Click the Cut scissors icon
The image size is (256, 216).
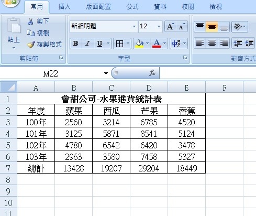31,21
